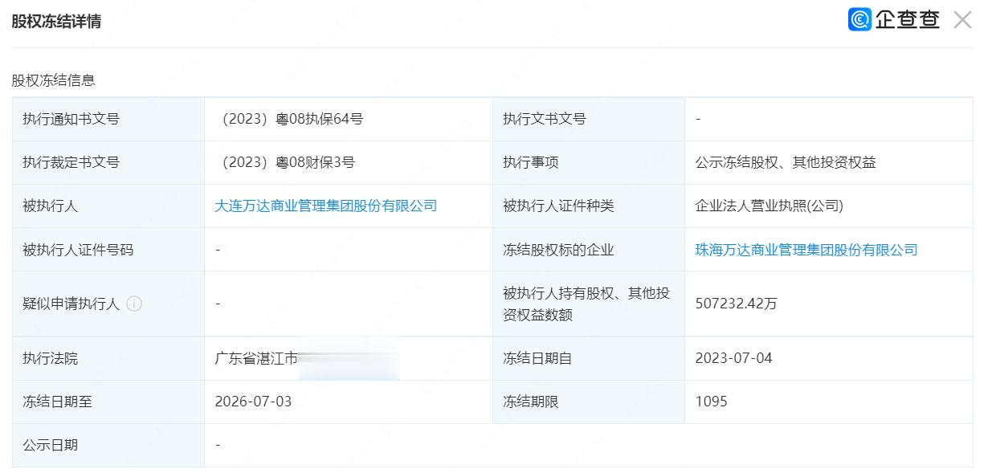This screenshot has width=988, height=473.
Task: Open 珠海万达商业管理集团股份有限公司 company link
Action: coord(806,250)
